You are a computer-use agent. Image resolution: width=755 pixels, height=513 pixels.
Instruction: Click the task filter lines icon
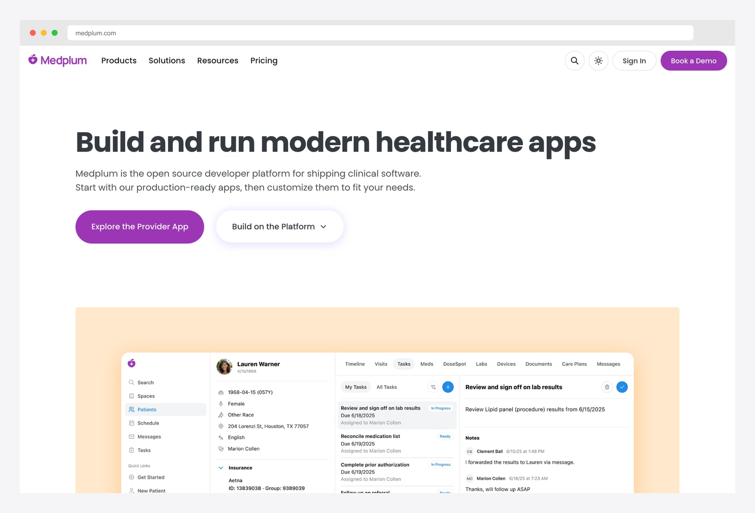pos(433,387)
